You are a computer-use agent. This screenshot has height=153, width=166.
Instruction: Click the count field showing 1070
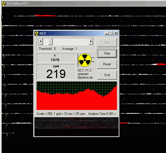click(56, 58)
